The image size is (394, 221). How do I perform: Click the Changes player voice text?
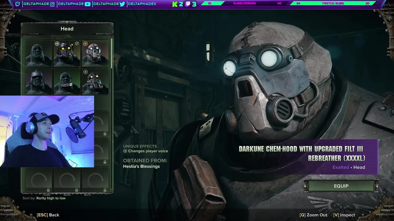(x=148, y=151)
